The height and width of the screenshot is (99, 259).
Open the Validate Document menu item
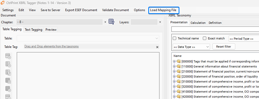116,10
